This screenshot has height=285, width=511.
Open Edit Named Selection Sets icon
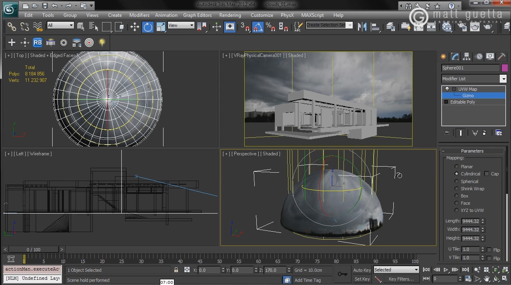click(x=298, y=27)
